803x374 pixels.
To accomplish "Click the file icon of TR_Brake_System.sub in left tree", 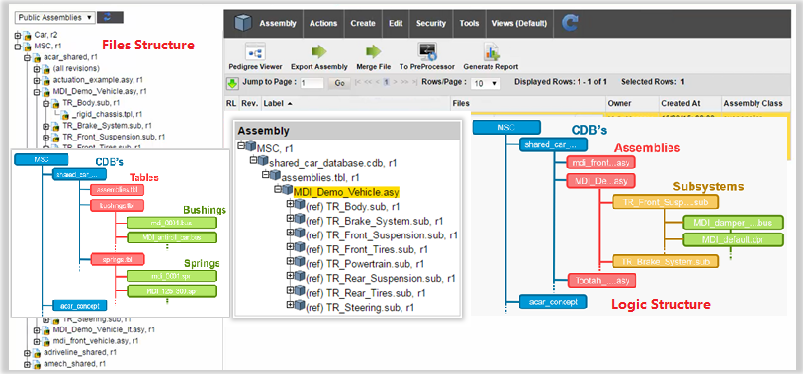I will [x=54, y=126].
